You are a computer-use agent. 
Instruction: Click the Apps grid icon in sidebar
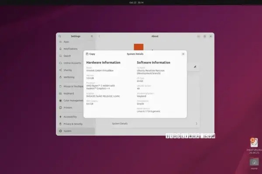[61, 42]
